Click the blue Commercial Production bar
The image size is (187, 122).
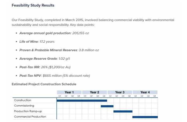(x=145, y=117)
